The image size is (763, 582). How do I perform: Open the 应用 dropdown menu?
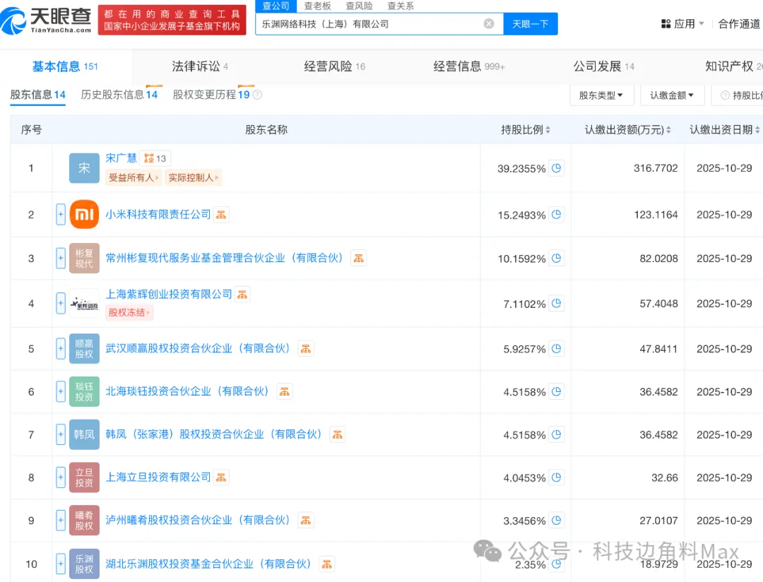(x=682, y=24)
